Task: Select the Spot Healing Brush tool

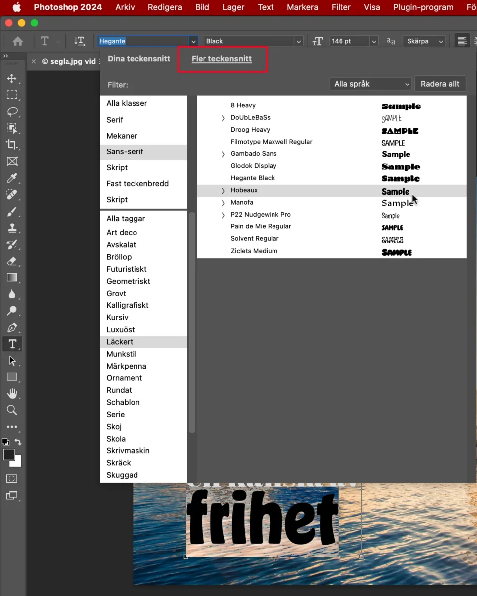Action: coord(12,194)
